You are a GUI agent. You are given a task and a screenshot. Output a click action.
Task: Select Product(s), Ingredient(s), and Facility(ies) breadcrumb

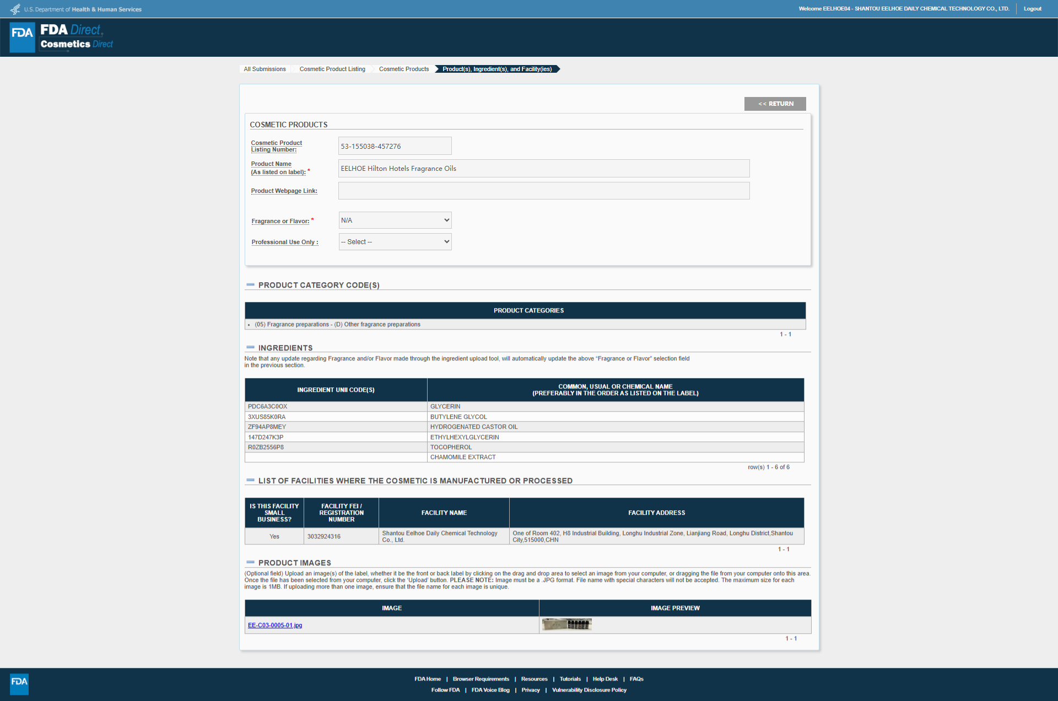click(497, 69)
